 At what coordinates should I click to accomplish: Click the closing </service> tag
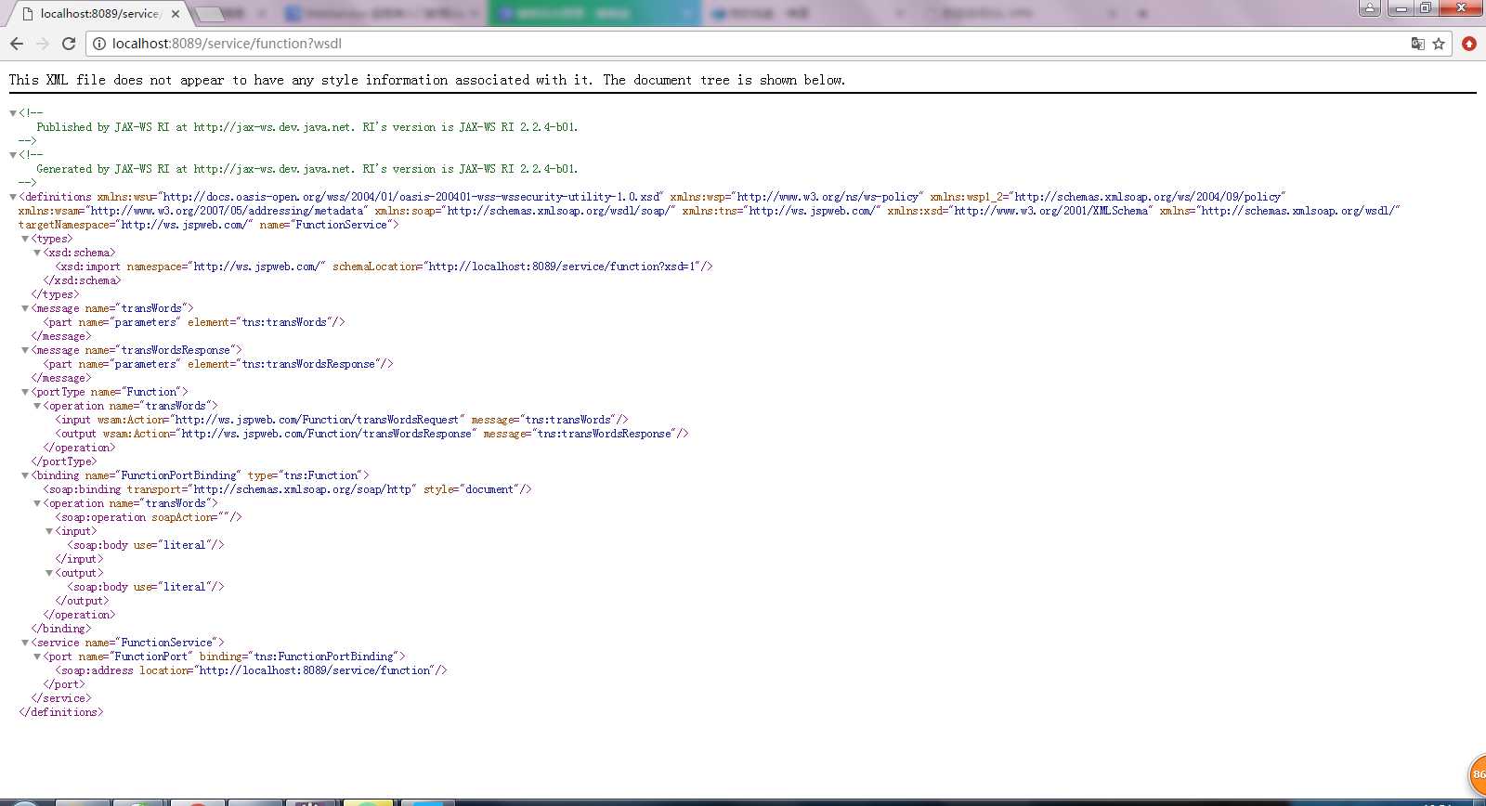[x=61, y=698]
